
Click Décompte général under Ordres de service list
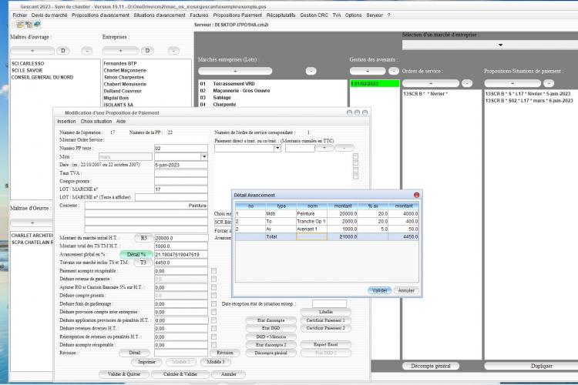point(431,367)
